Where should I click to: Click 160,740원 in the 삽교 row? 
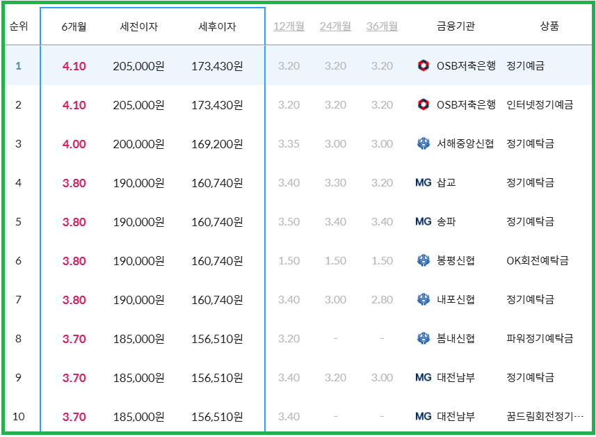click(x=217, y=183)
